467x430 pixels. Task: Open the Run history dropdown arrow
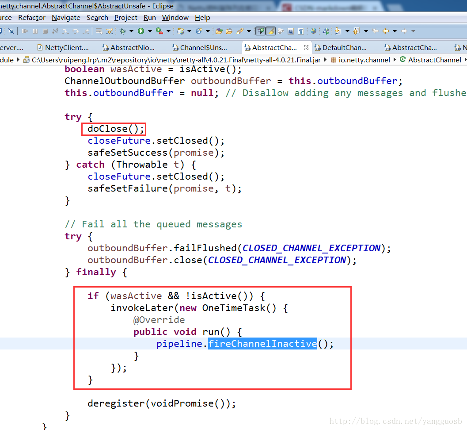(150, 31)
